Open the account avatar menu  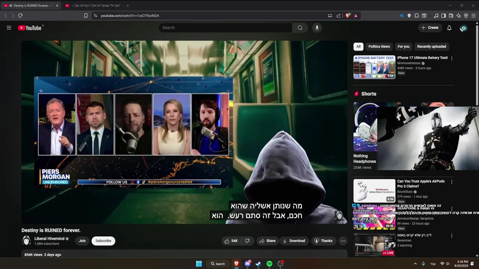tap(464, 28)
